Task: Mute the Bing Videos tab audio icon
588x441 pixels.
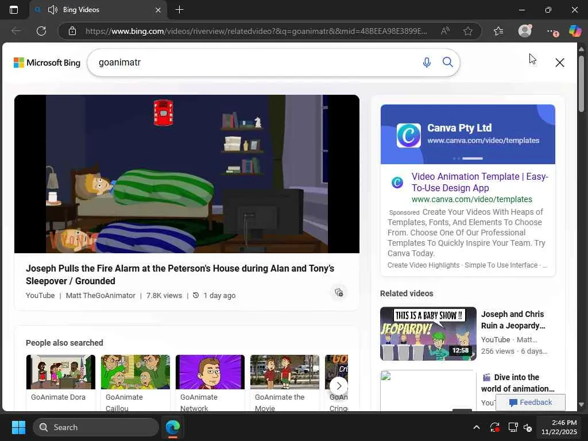Action: [x=53, y=10]
